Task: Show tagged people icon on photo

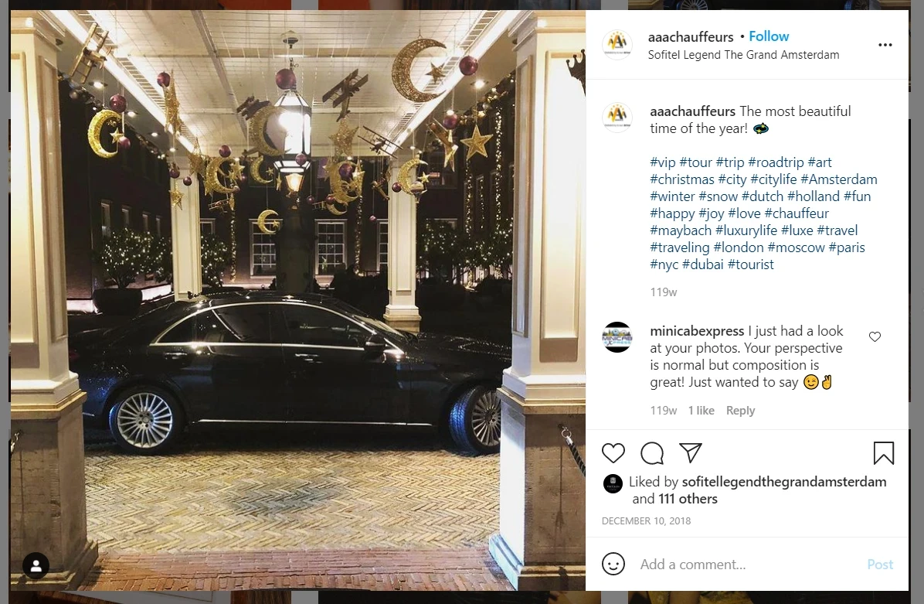Action: point(36,565)
